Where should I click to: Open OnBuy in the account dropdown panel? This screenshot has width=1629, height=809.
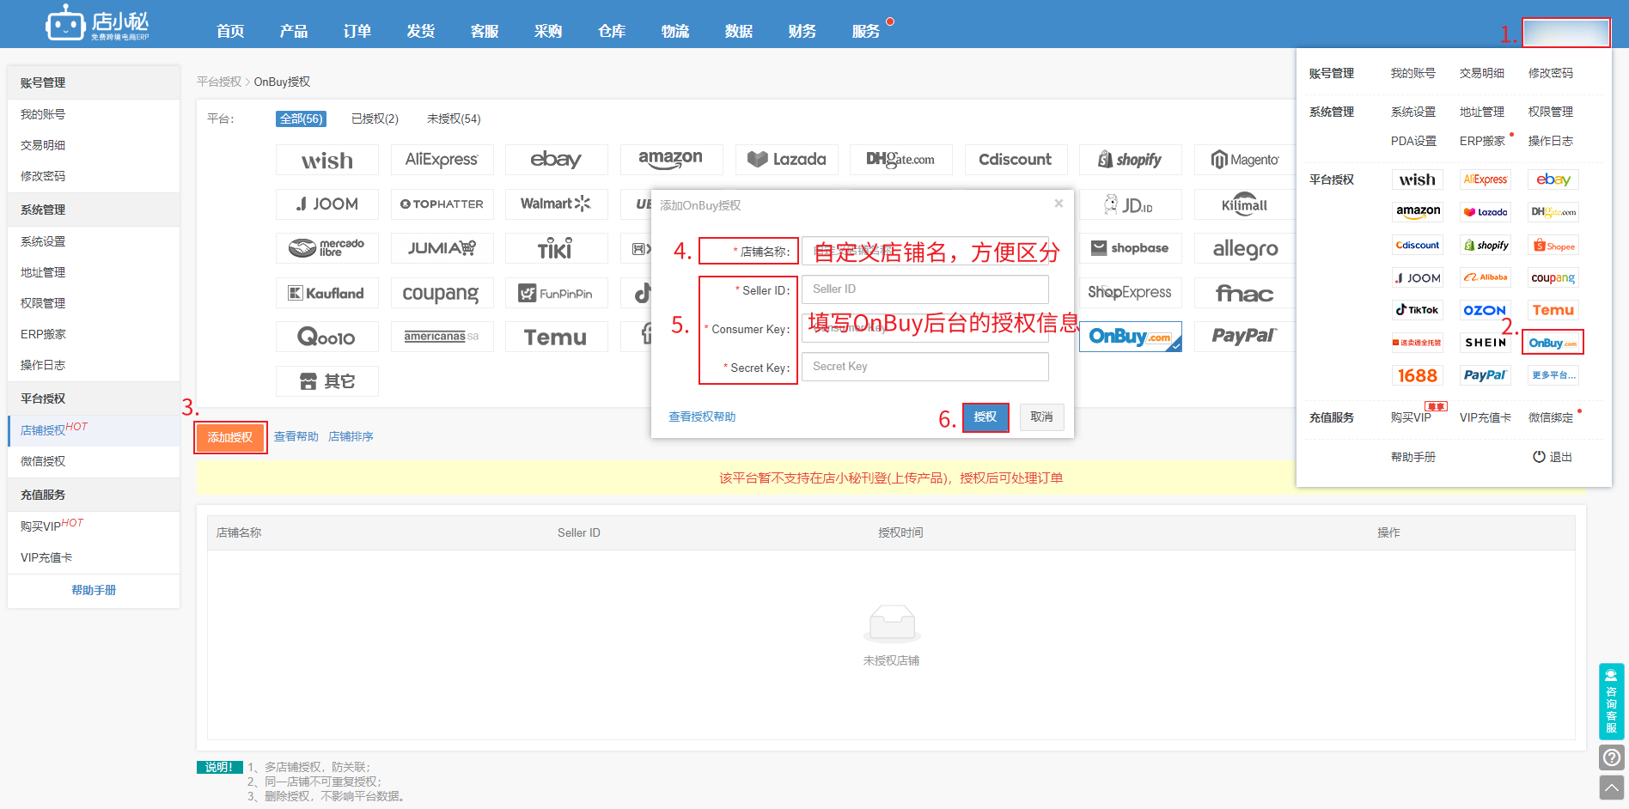point(1553,343)
